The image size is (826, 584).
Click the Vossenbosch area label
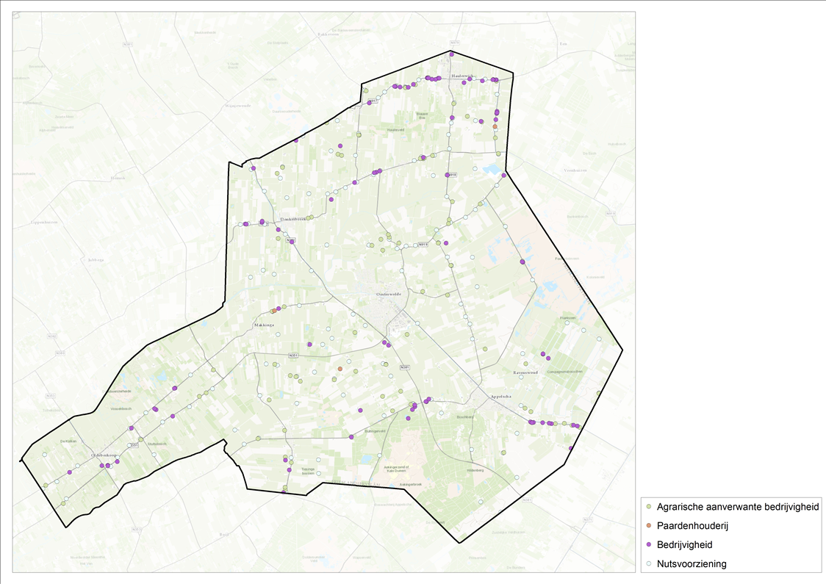tap(120, 408)
